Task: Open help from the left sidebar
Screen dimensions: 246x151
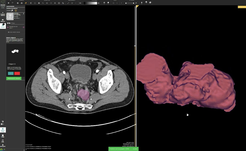Action: (x=3, y=136)
